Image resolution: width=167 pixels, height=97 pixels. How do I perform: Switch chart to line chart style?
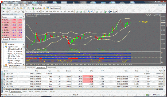(84, 12)
